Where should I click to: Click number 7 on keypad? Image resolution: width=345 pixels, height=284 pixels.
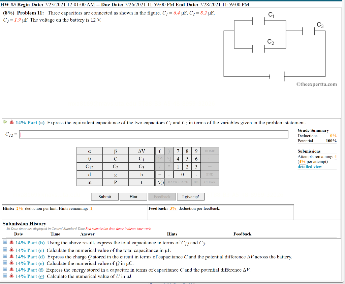[178, 151]
